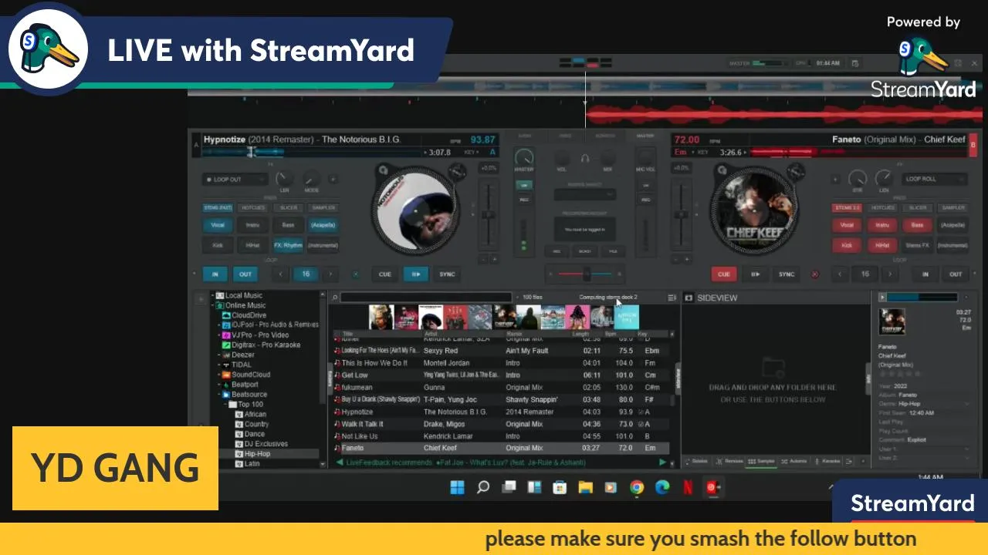Click play/pause button on deck A

point(415,274)
